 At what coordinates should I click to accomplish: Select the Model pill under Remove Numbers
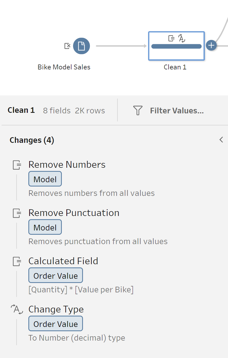coord(45,179)
